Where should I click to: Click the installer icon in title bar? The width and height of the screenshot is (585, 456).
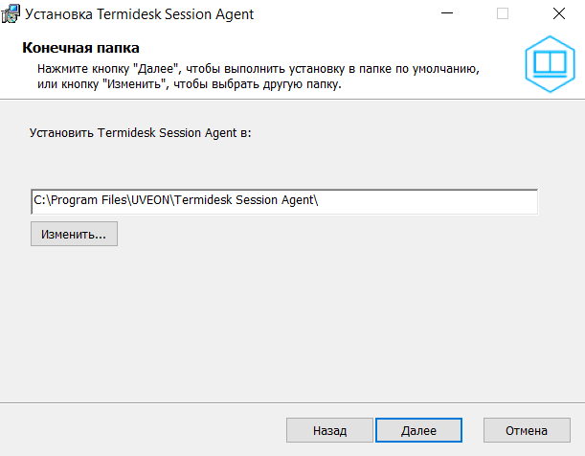[11, 15]
